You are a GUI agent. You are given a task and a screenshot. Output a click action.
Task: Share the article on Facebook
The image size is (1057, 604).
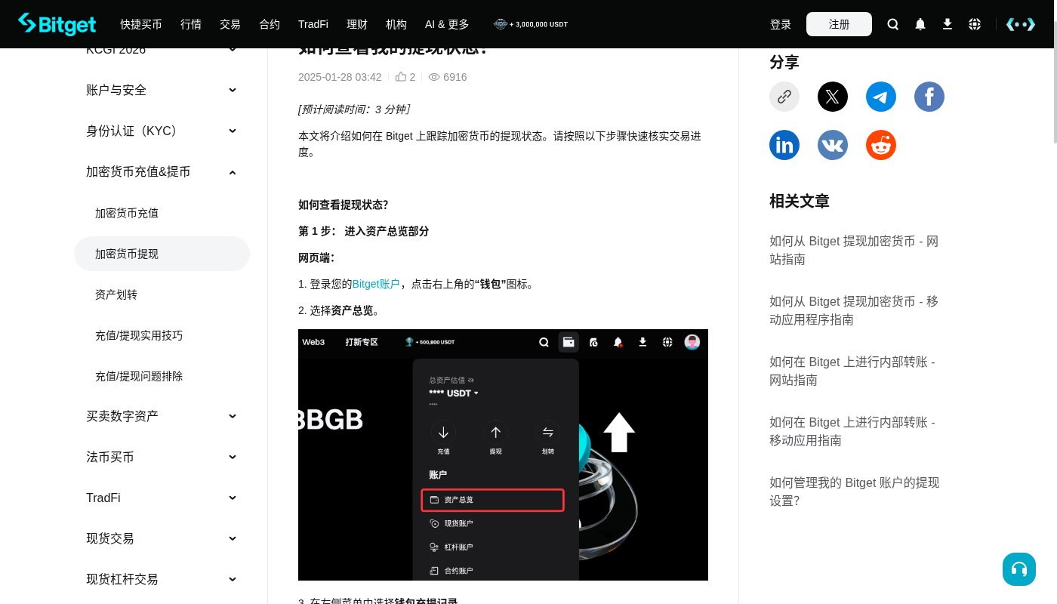[x=929, y=97]
